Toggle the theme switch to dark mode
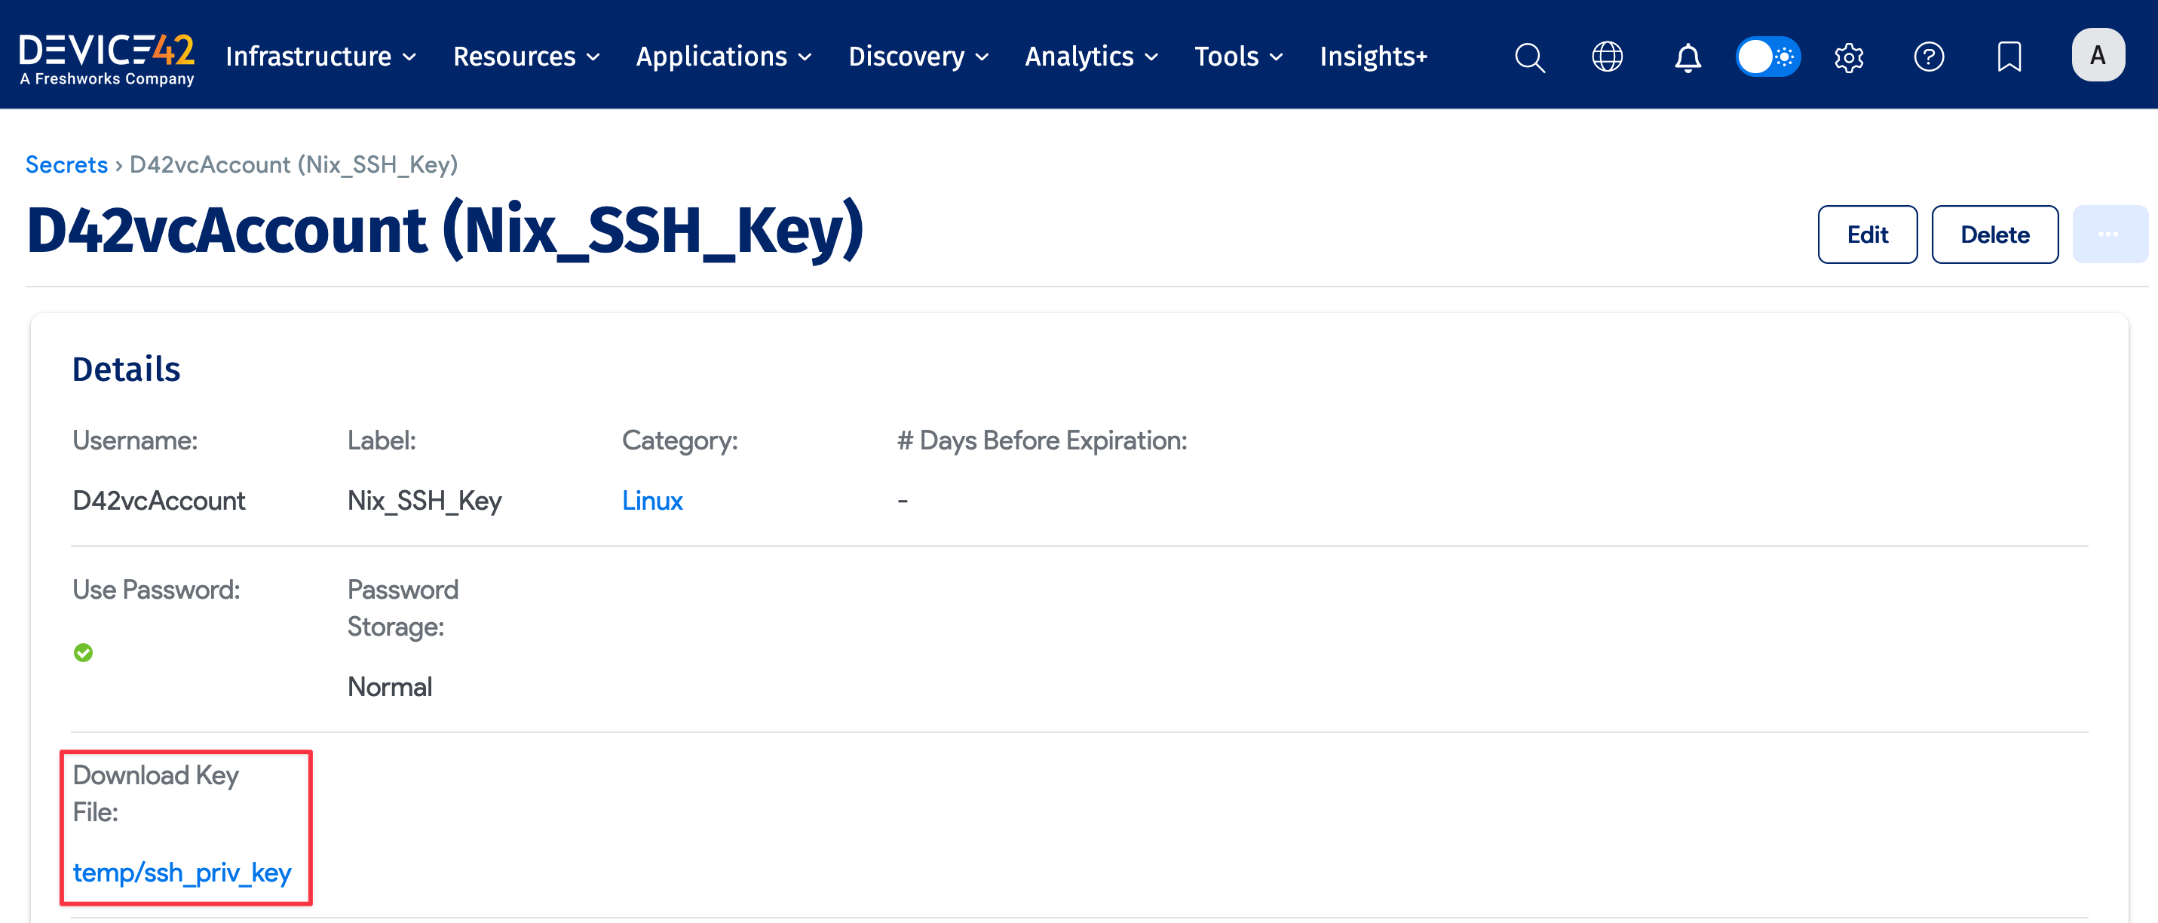2158x923 pixels. coord(1767,56)
